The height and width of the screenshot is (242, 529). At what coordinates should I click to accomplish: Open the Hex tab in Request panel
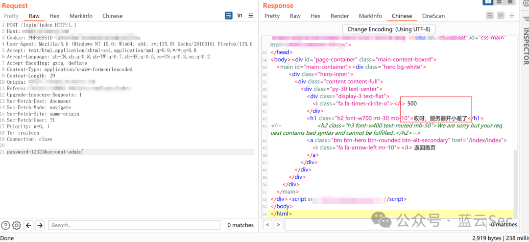coord(54,16)
